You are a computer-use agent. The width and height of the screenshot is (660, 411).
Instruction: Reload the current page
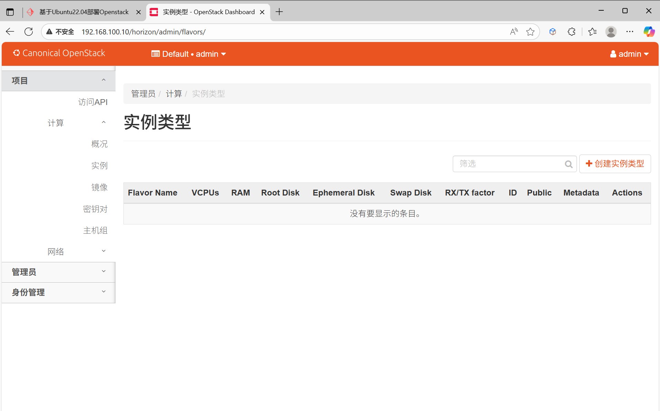29,32
